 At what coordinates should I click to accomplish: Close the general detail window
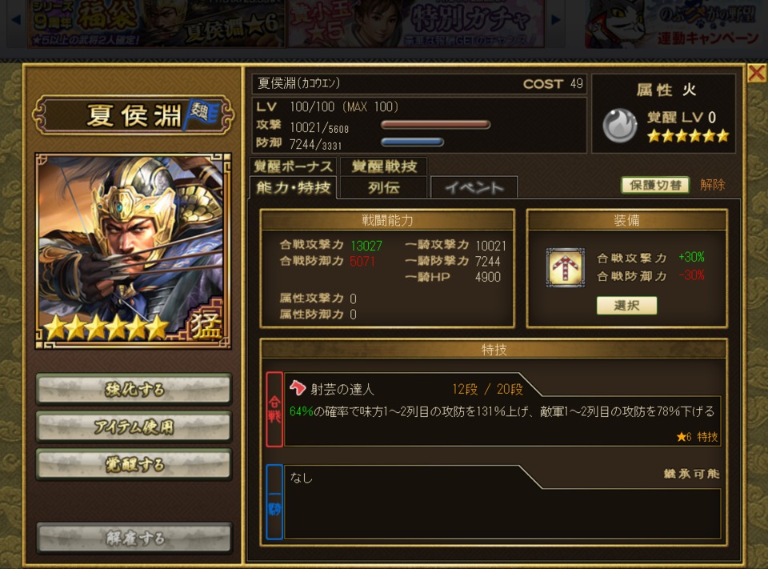pyautogui.click(x=757, y=74)
